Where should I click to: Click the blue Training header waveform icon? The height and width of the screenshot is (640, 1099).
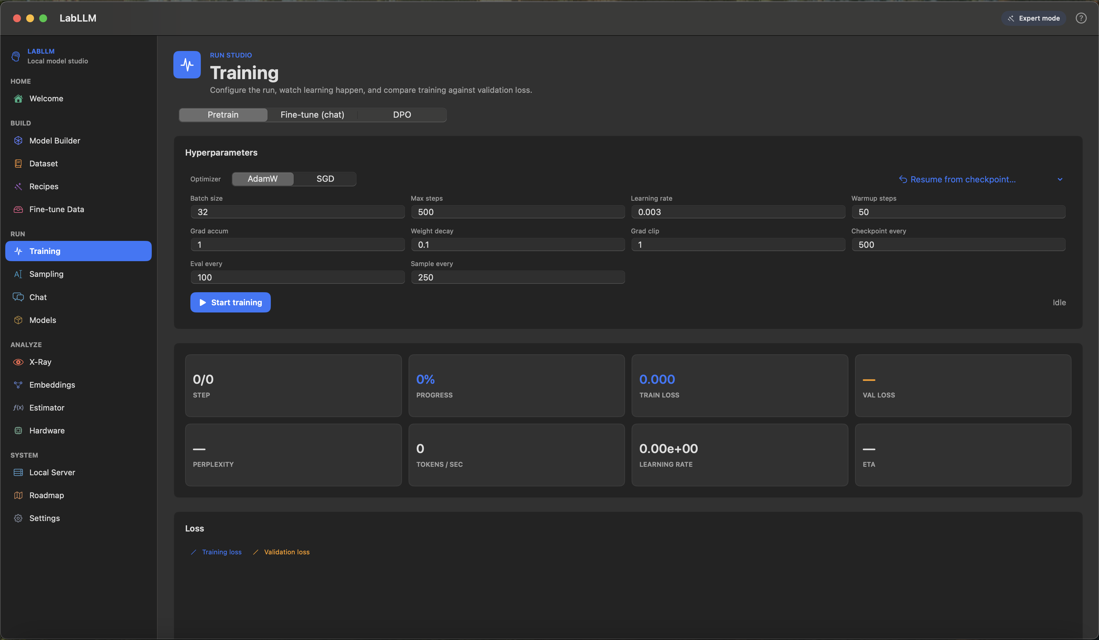(x=187, y=65)
